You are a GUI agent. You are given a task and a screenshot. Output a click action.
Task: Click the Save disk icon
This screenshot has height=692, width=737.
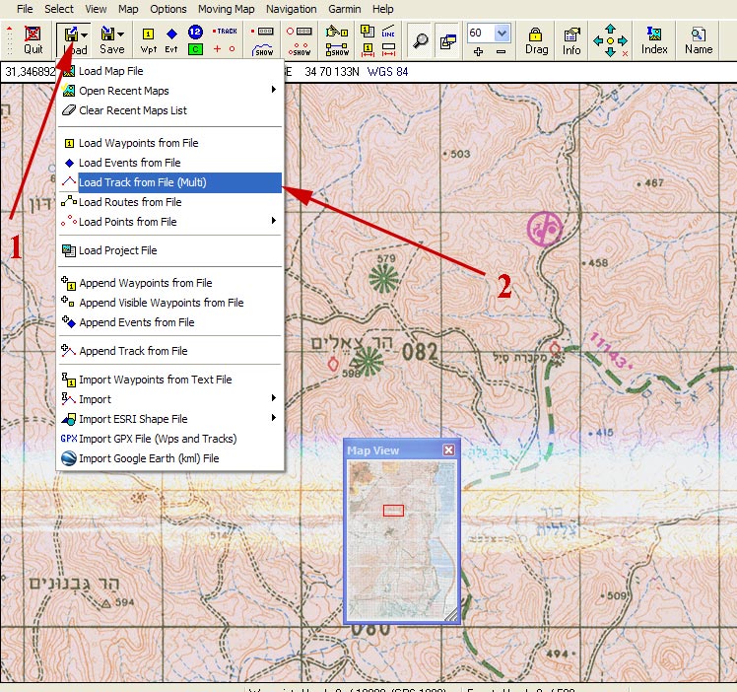[x=107, y=34]
